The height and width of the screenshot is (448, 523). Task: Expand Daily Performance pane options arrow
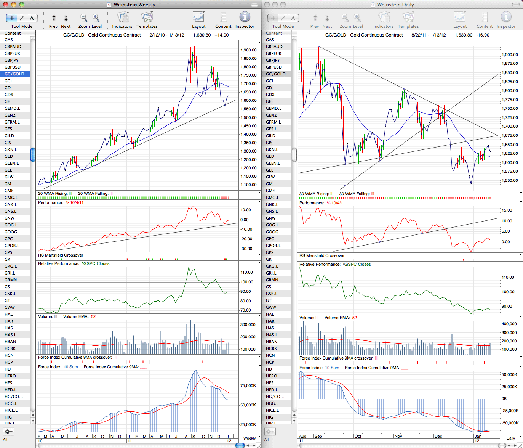click(x=521, y=202)
